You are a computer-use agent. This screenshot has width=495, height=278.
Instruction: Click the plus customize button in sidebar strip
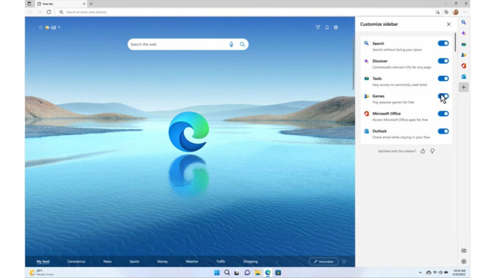point(464,87)
